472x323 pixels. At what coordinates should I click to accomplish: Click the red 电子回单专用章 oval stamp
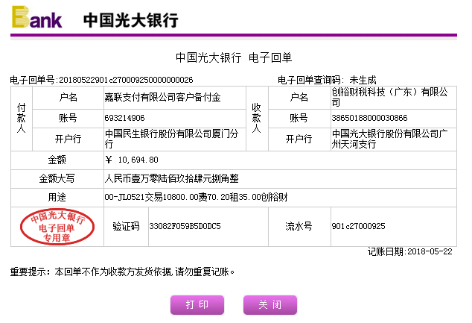57,227
